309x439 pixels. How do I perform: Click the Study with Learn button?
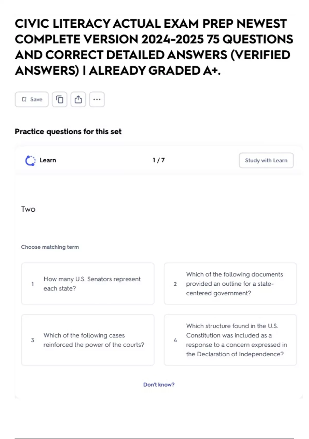coord(266,160)
